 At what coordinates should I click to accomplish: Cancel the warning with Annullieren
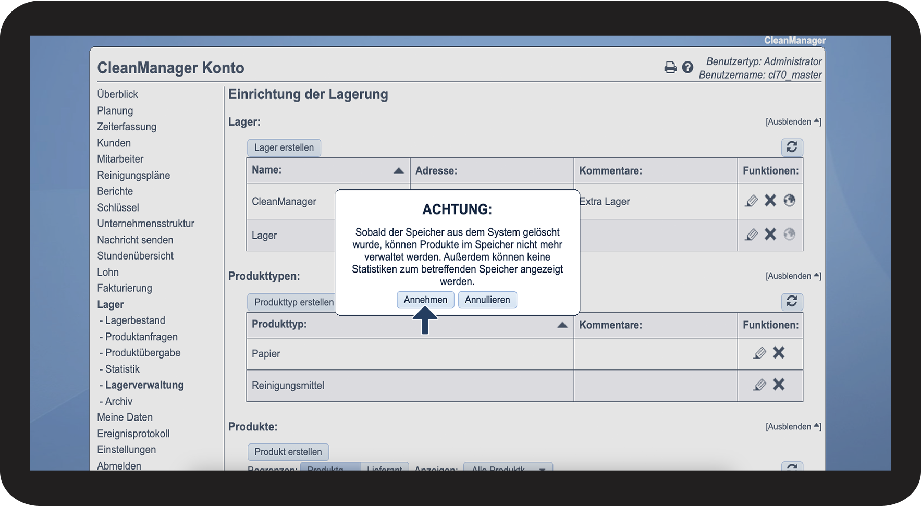pyautogui.click(x=487, y=300)
